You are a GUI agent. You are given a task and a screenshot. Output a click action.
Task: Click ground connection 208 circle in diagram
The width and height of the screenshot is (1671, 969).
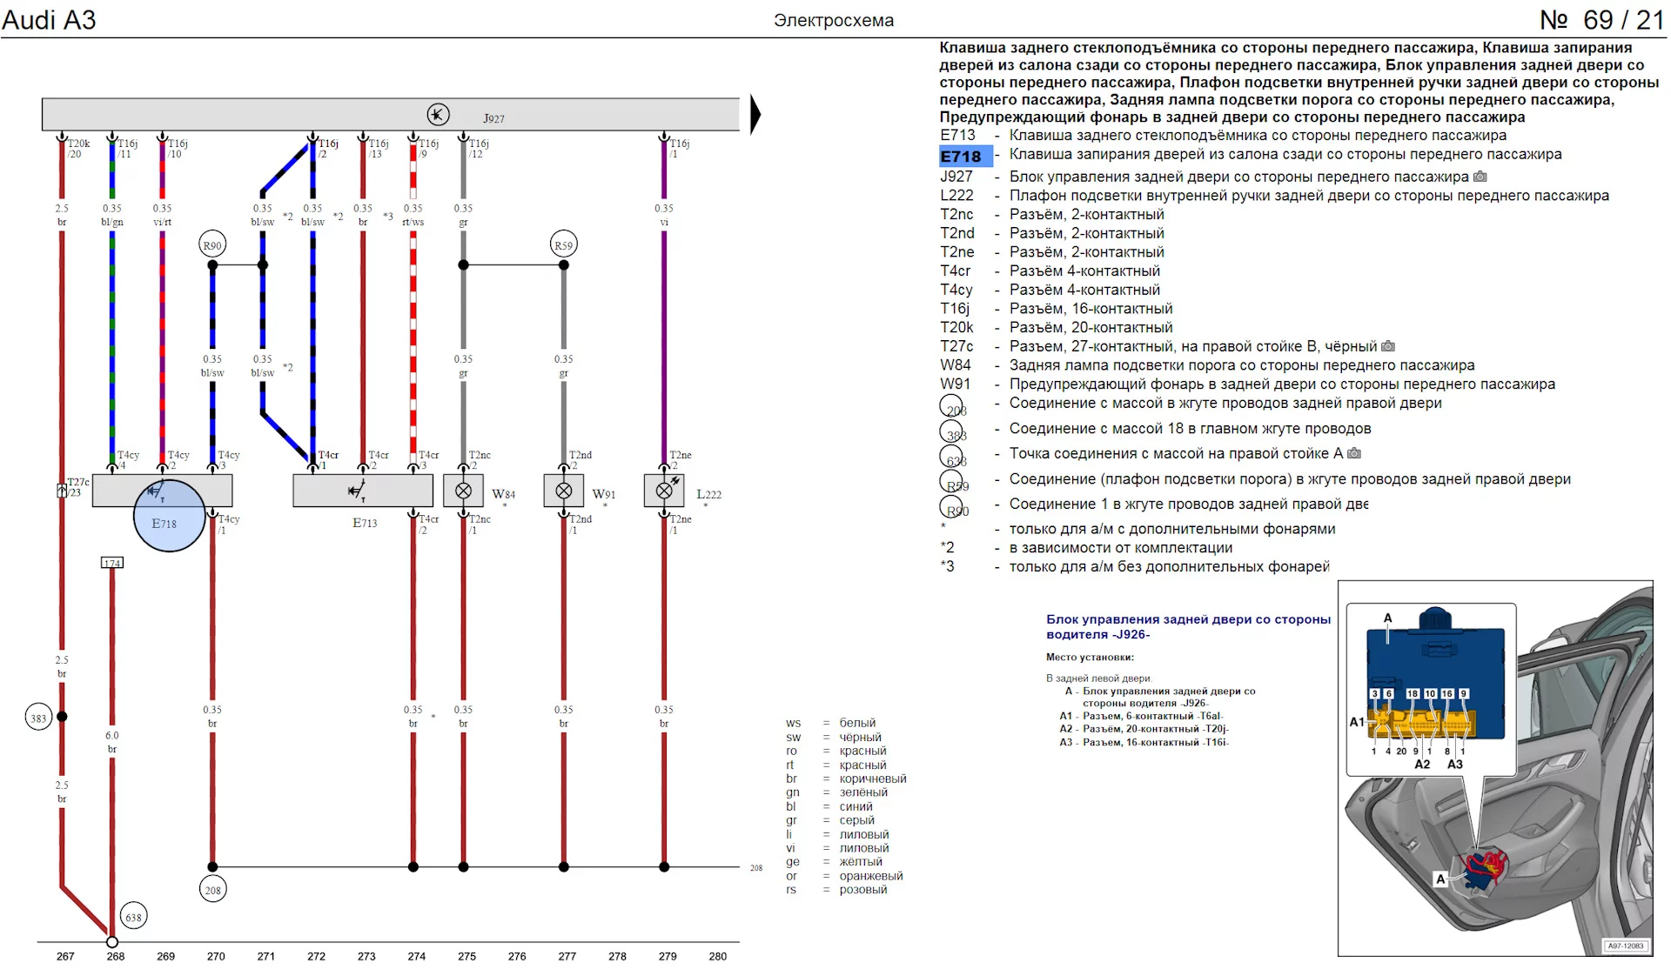212,890
